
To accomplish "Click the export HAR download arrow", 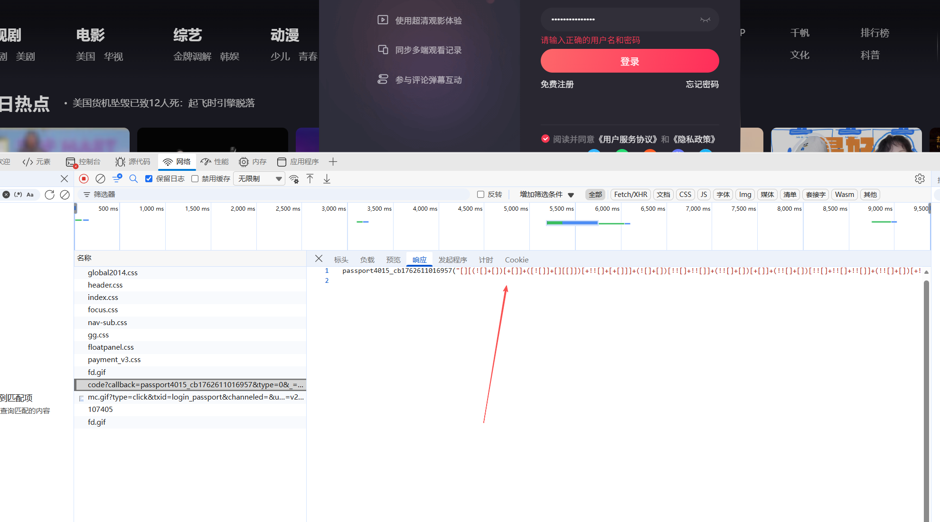I will 327,179.
